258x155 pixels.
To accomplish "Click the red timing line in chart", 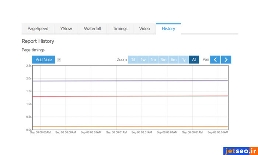I will coord(129,96).
